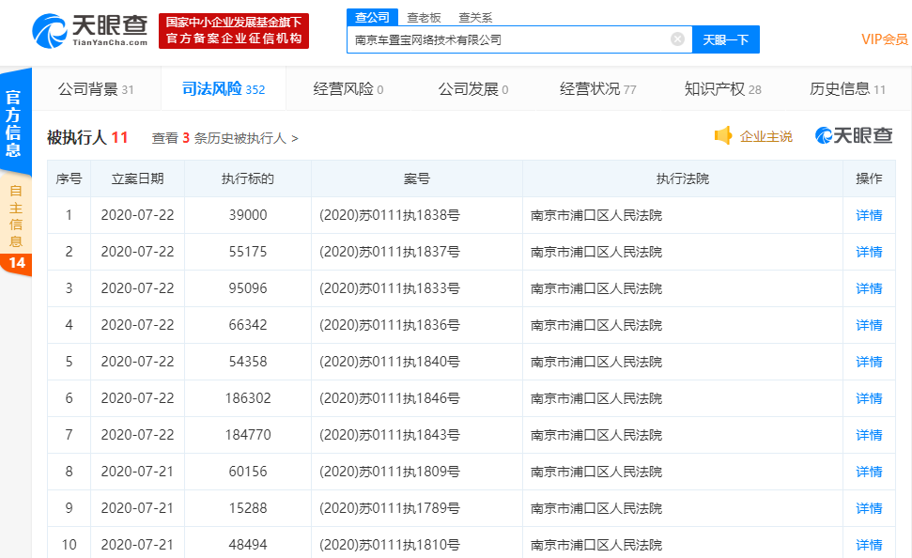This screenshot has height=558, width=912.
Task: Open the 经营状况 77 tab
Action: tap(598, 89)
